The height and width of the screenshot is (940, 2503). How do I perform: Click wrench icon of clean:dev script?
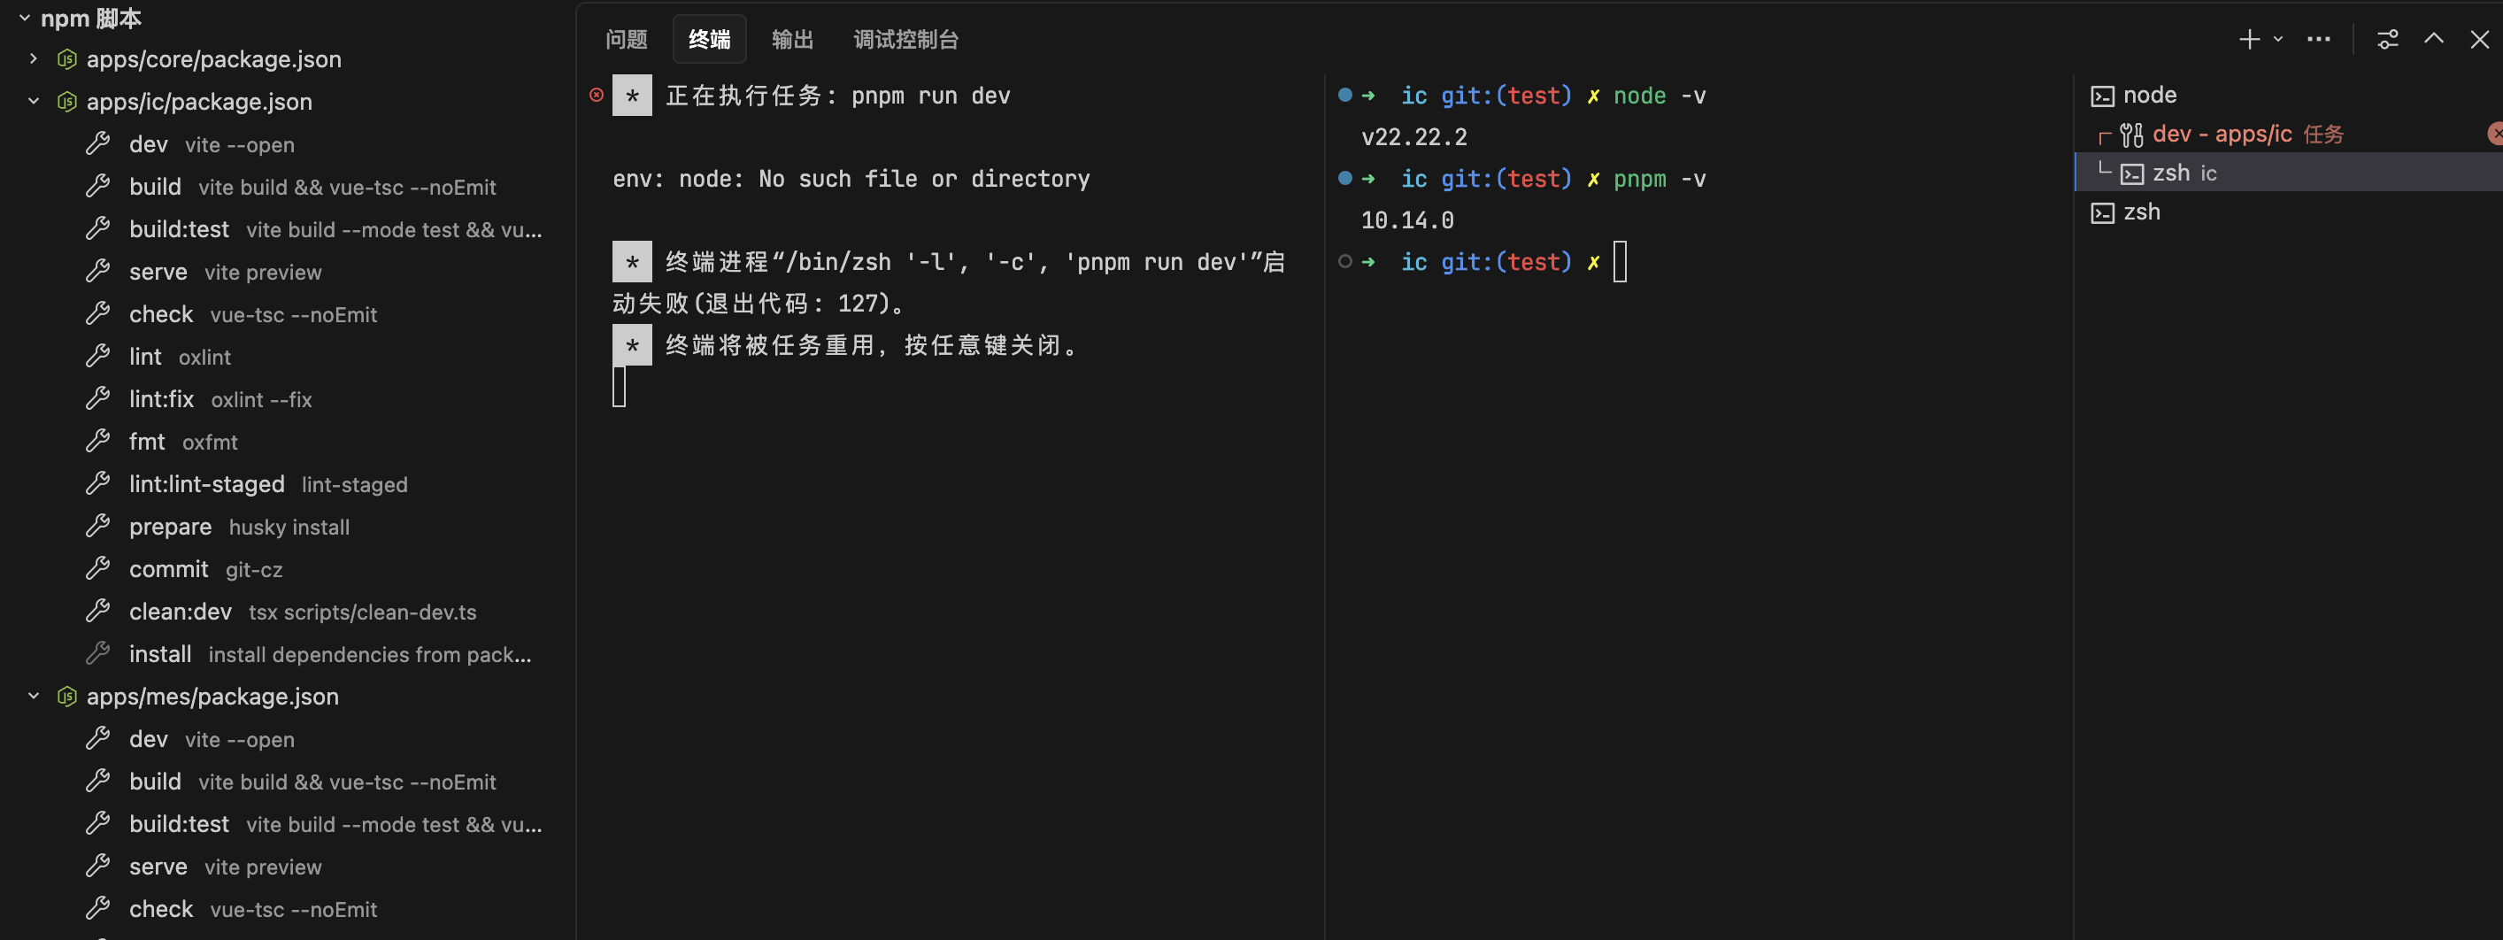[x=98, y=612]
